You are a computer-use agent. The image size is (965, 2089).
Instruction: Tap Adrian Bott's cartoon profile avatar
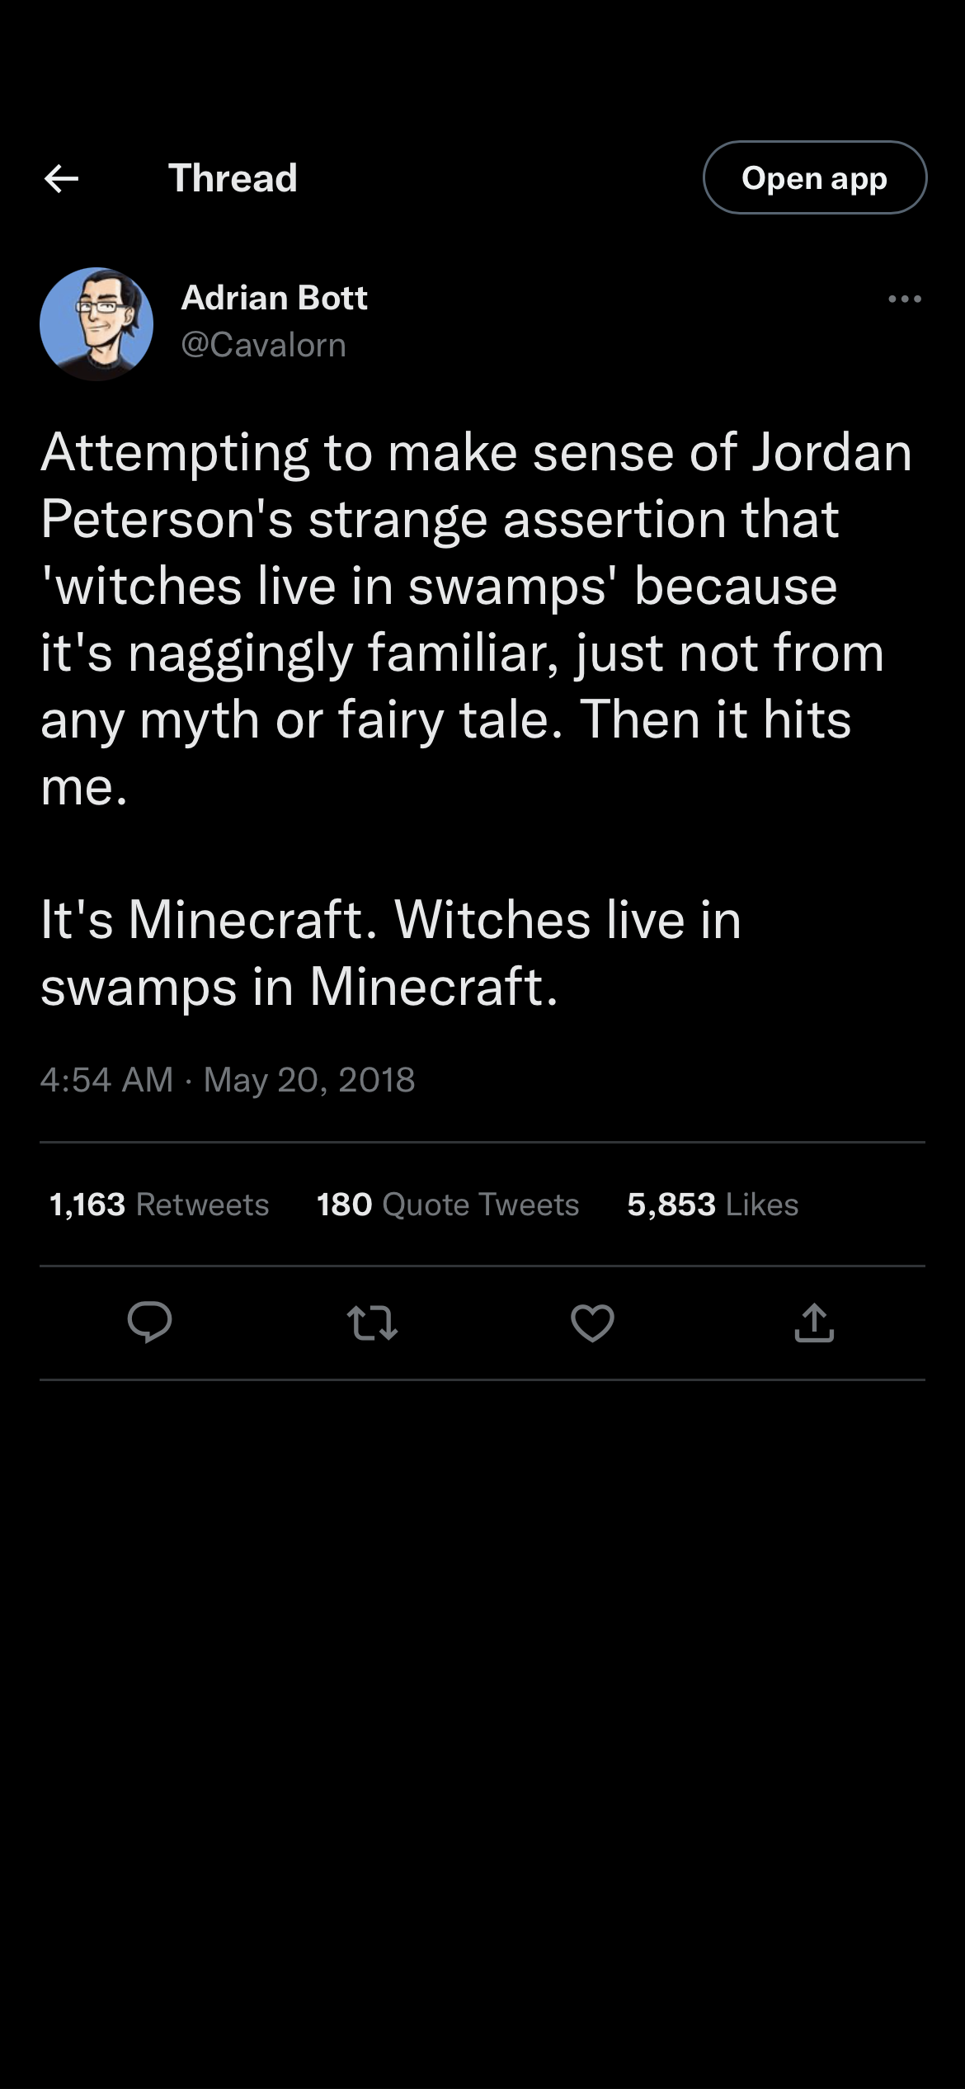point(96,323)
